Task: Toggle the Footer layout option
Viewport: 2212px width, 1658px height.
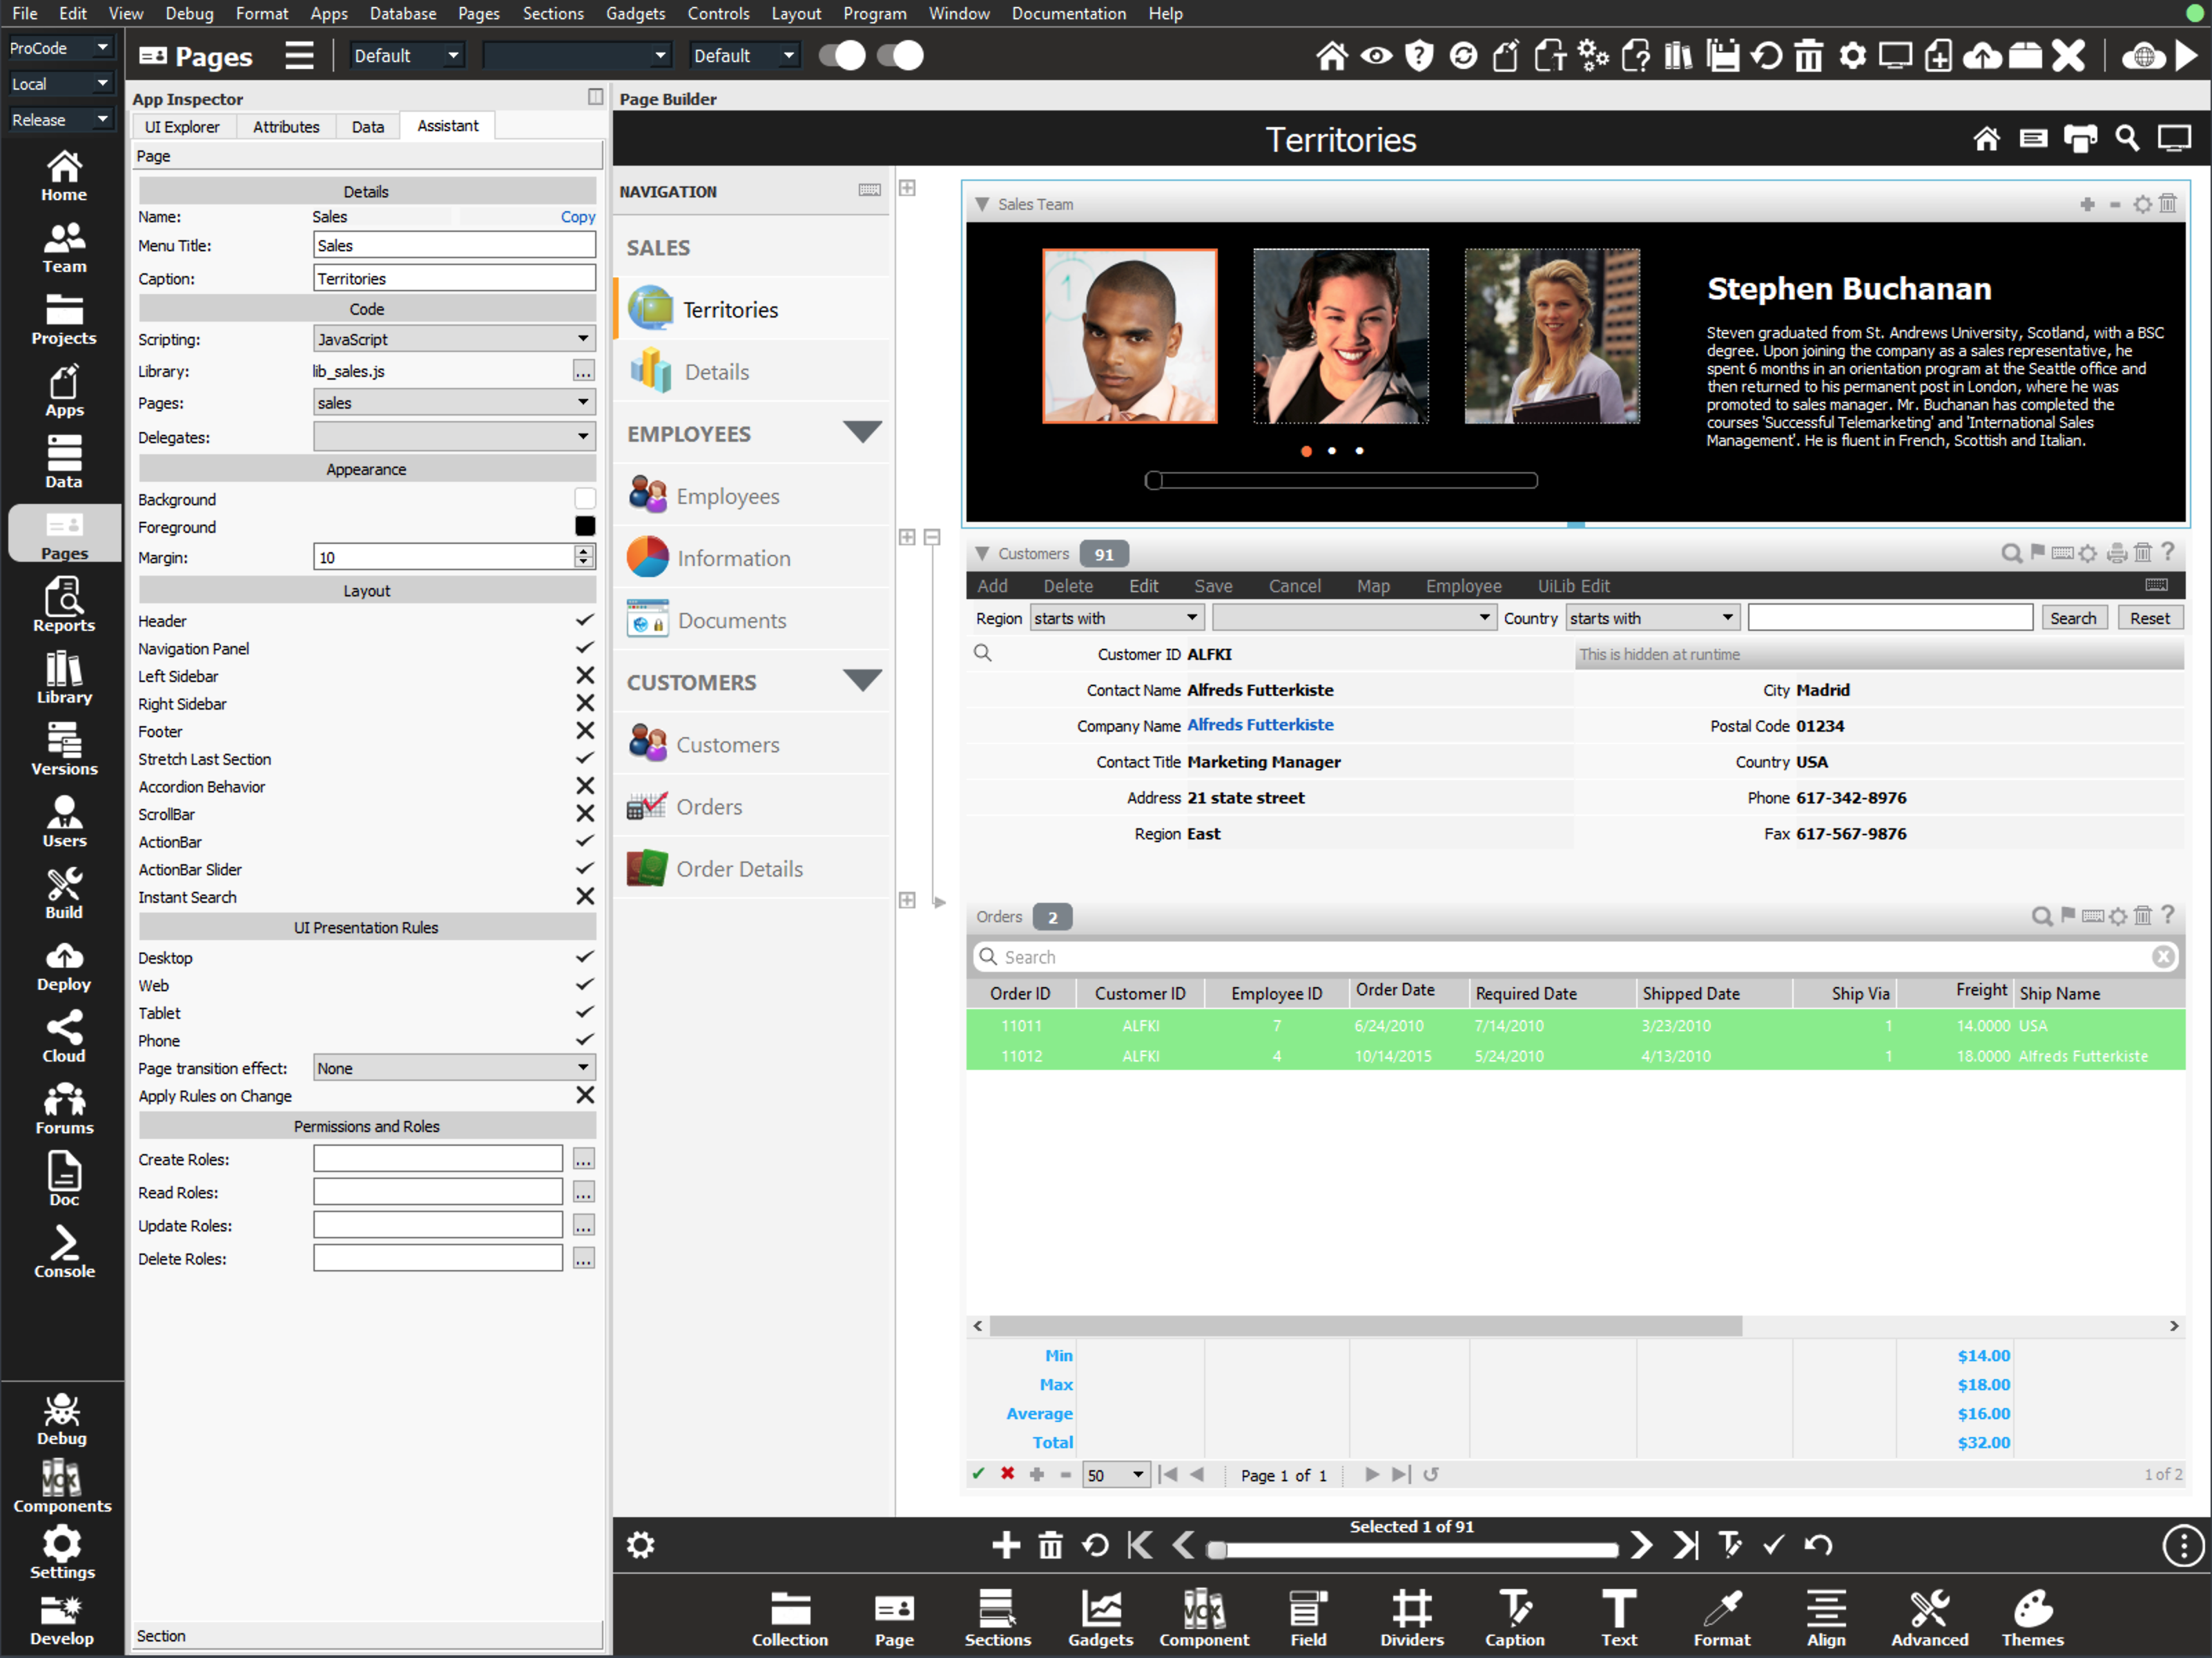Action: [584, 731]
